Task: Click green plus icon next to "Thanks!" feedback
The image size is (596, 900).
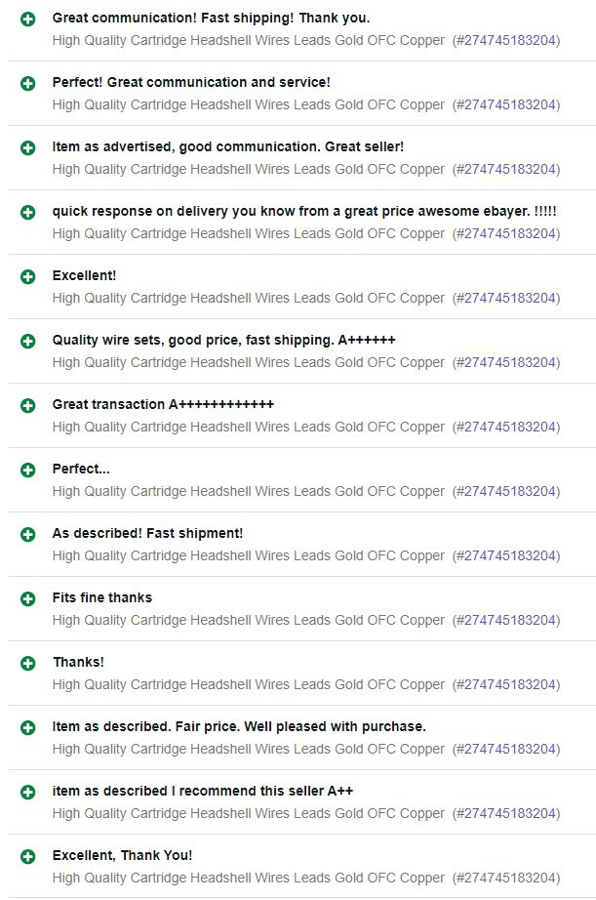Action: coord(28,663)
